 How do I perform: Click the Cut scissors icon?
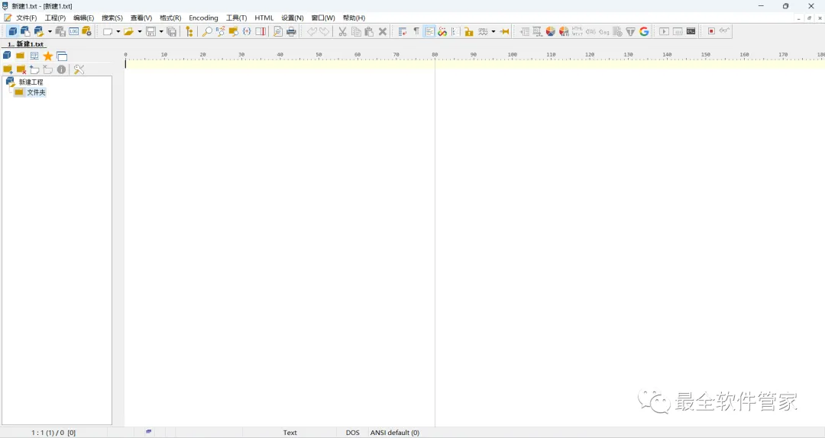click(x=342, y=31)
